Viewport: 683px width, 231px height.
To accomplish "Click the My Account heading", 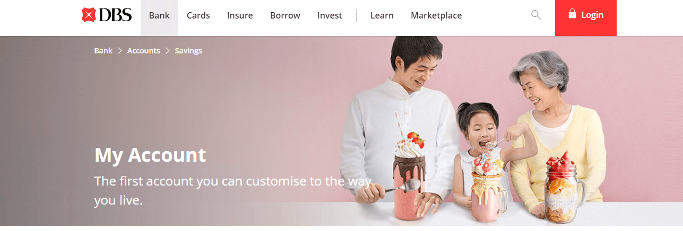I will (150, 155).
